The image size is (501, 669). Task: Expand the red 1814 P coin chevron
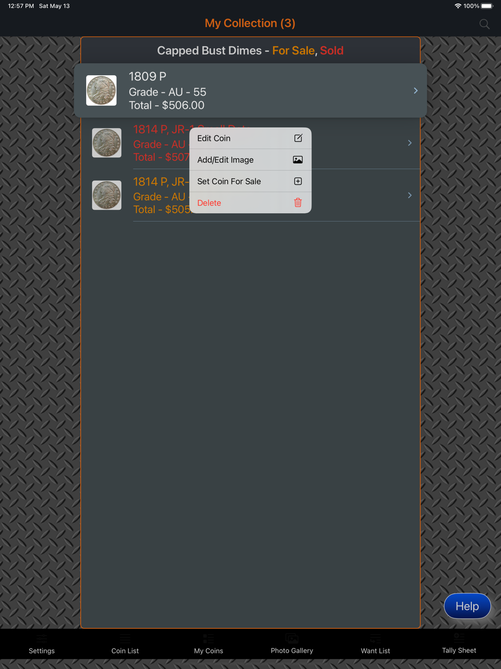pyautogui.click(x=410, y=143)
